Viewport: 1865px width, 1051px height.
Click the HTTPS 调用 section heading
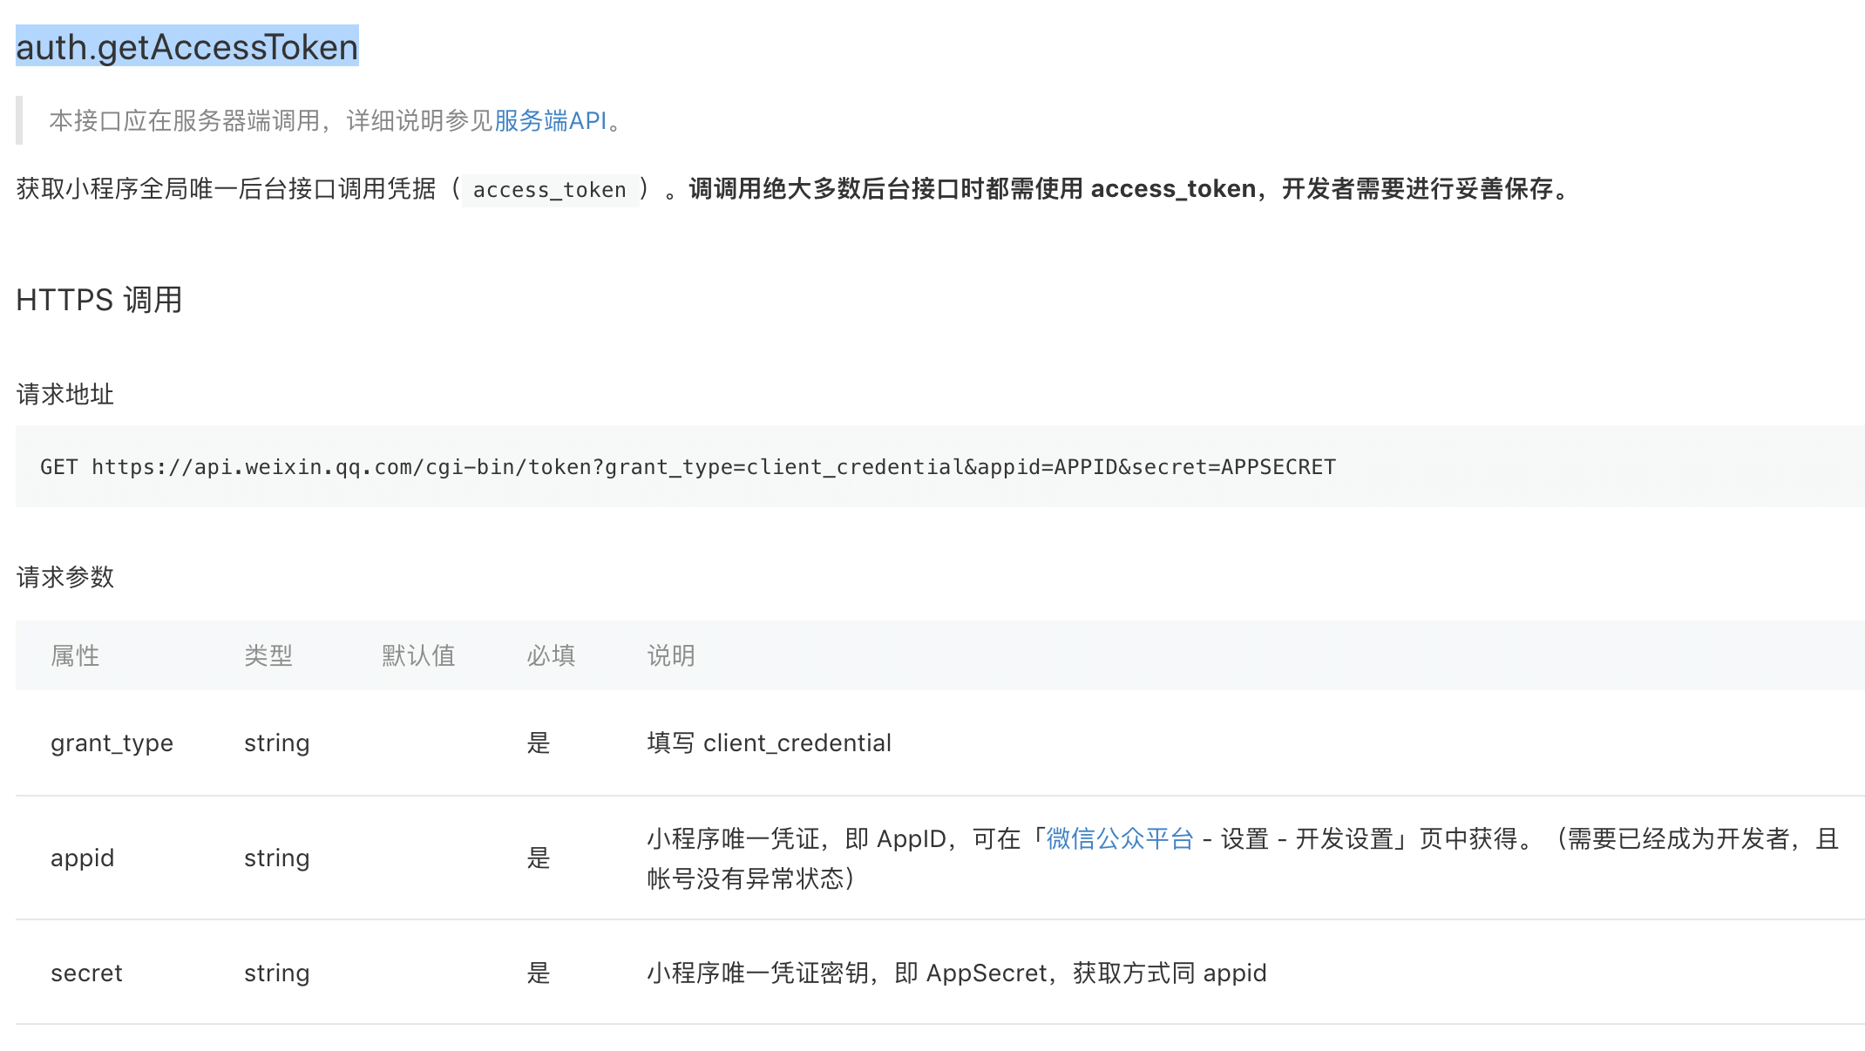[99, 300]
